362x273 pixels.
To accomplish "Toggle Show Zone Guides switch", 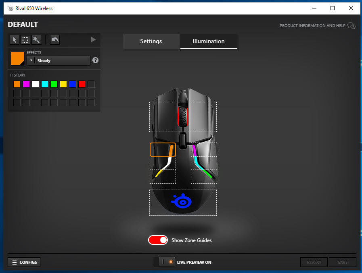I will pos(158,240).
